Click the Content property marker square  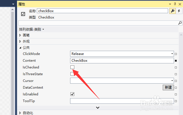(176, 61)
